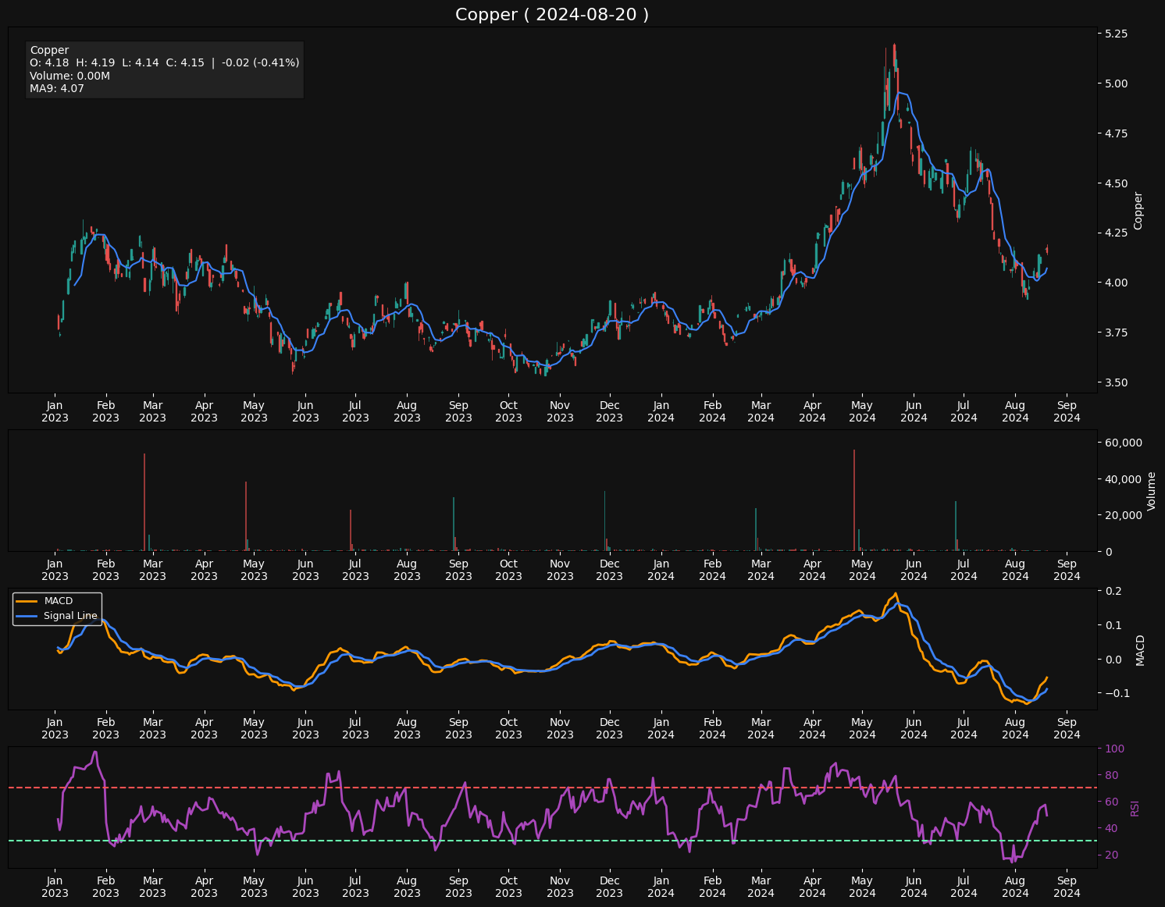Click the MACD y-axis label
This screenshot has width=1165, height=907.
[x=1140, y=649]
